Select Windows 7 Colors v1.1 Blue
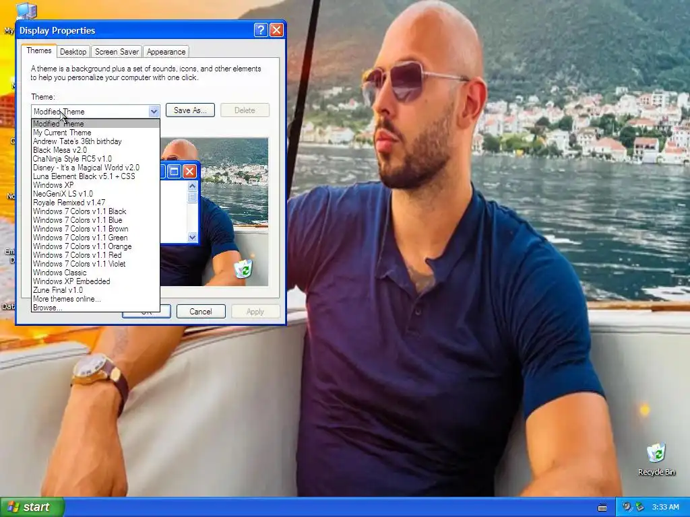Image resolution: width=690 pixels, height=517 pixels. click(x=96, y=220)
